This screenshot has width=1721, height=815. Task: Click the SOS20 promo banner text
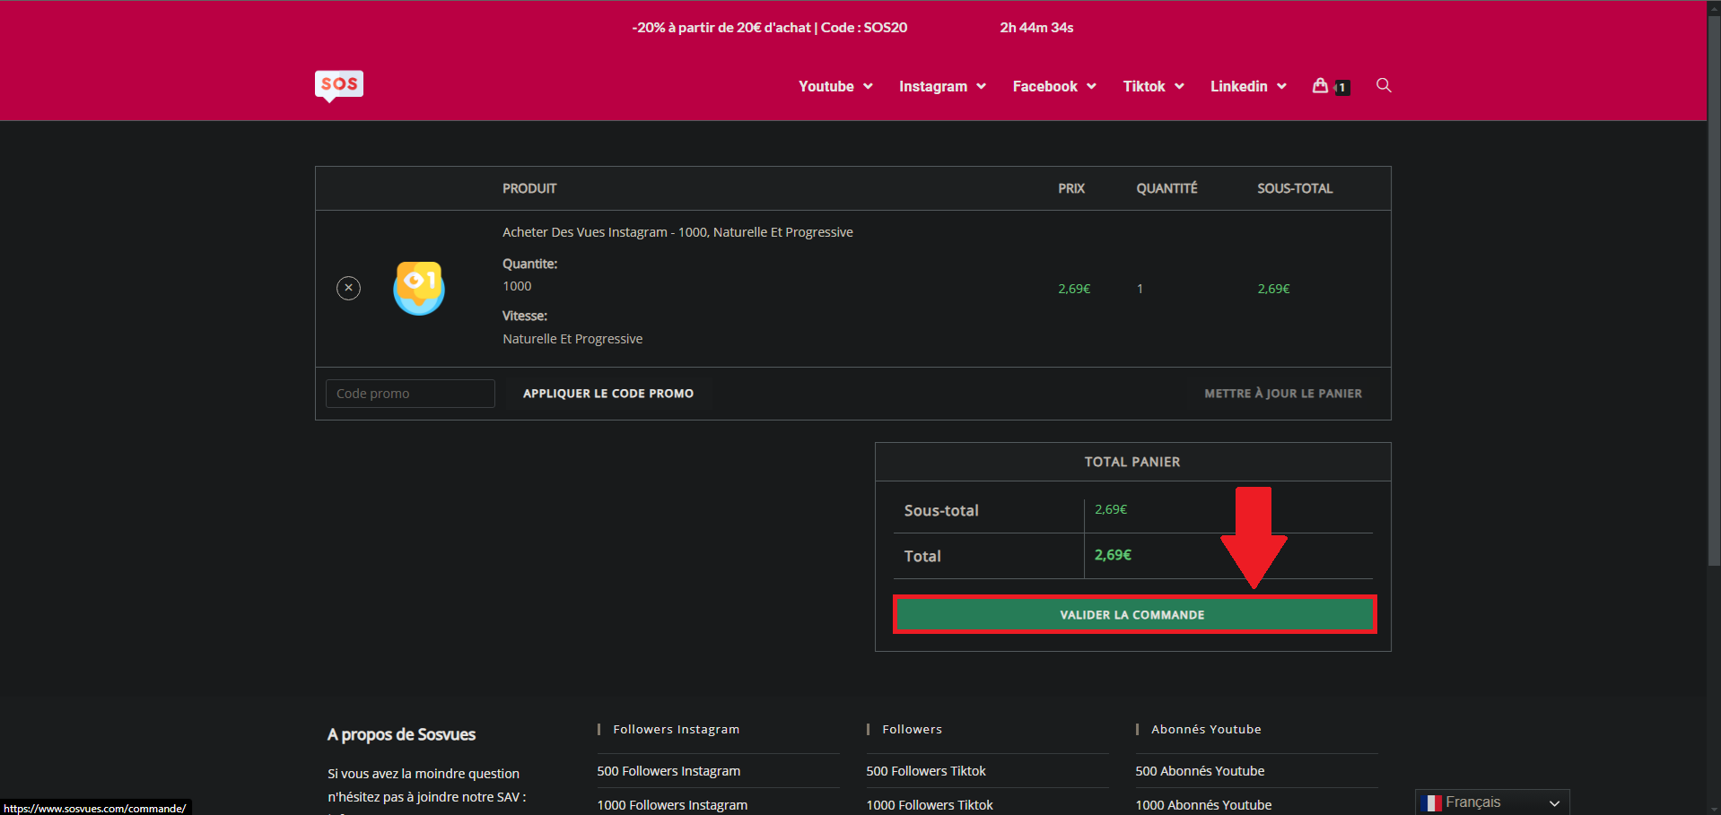tap(770, 28)
